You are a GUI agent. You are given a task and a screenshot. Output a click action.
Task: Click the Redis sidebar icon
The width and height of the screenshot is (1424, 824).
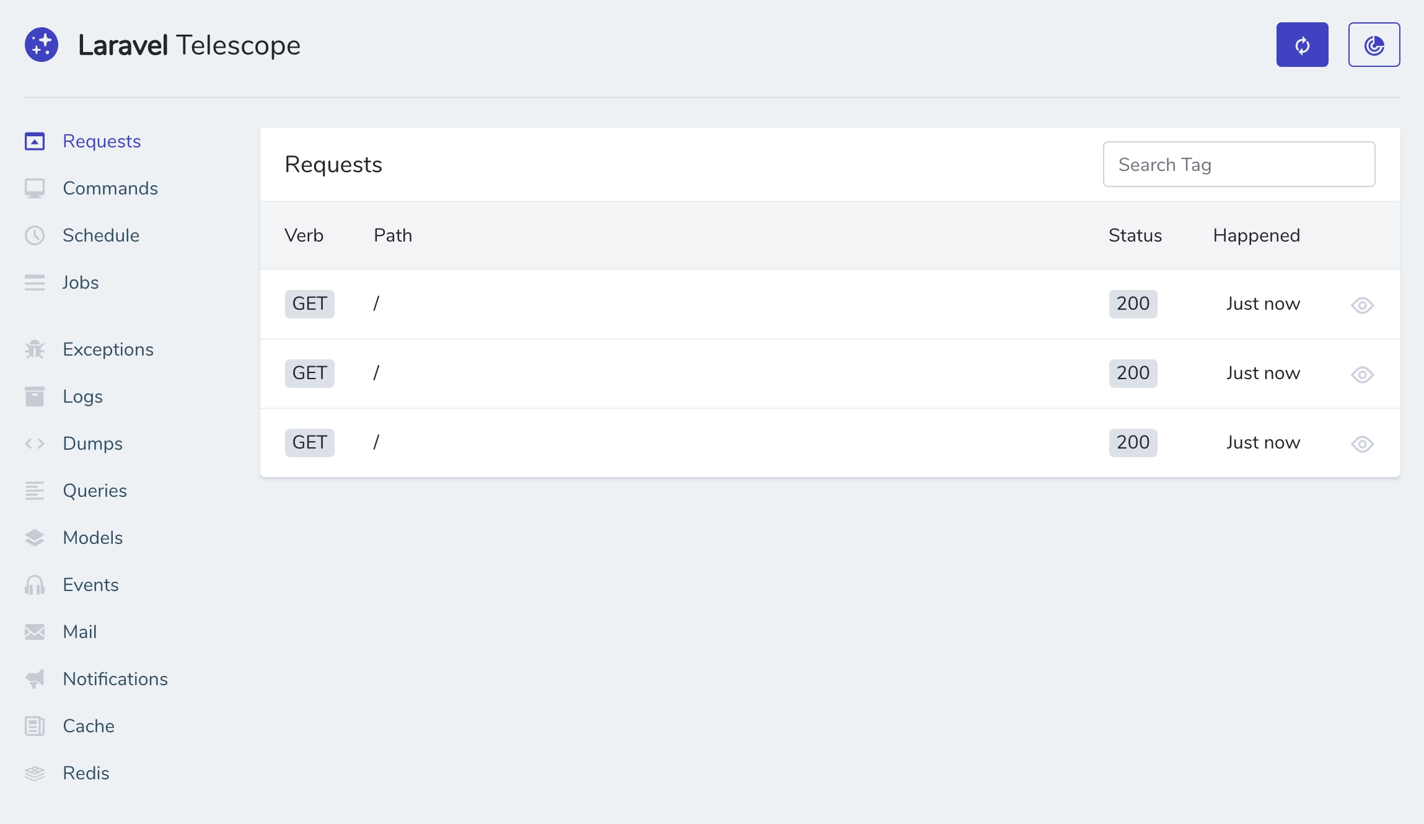tap(34, 773)
